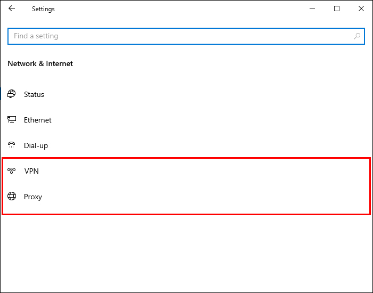Click the back arrow in title bar
373x293 pixels.
click(12, 9)
